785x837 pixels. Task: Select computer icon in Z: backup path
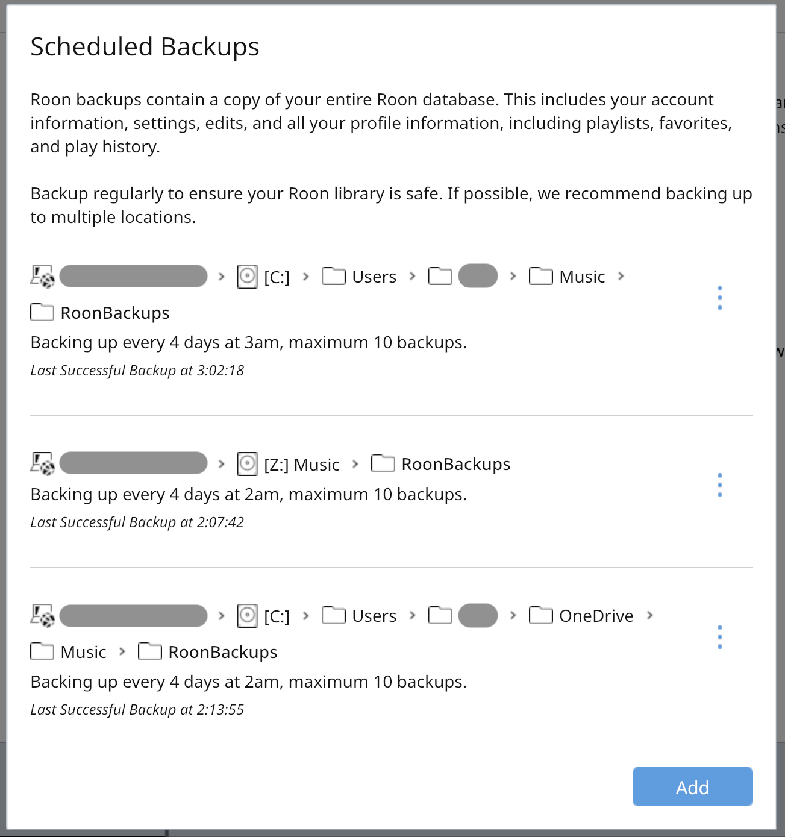pyautogui.click(x=43, y=464)
